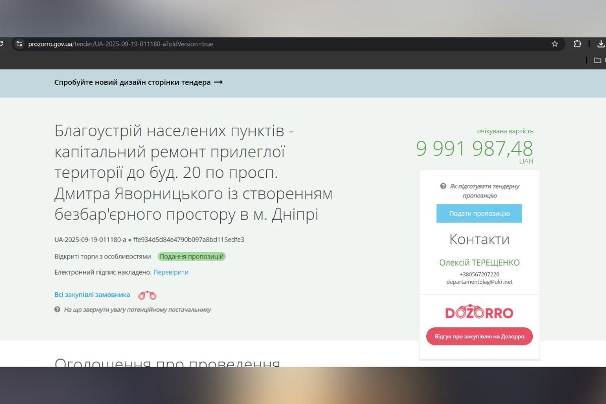
Task: Click the green 'Подання пропозицій' status badge
Action: [x=193, y=257]
